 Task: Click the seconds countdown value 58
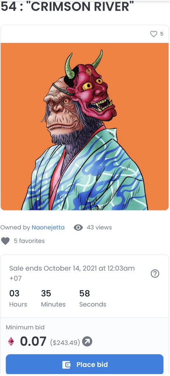(85, 293)
